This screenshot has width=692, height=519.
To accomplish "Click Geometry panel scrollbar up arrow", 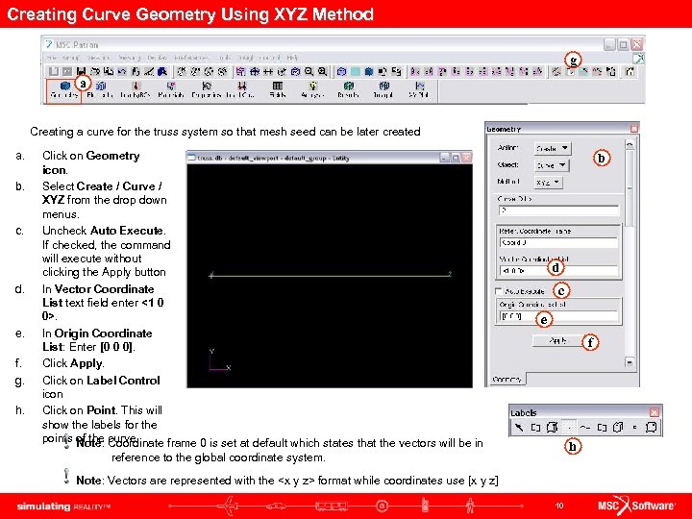I will pos(630,144).
